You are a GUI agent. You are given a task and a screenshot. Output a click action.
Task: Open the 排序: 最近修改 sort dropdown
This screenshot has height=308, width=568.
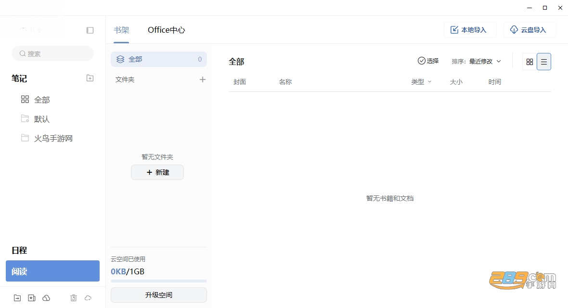477,61
